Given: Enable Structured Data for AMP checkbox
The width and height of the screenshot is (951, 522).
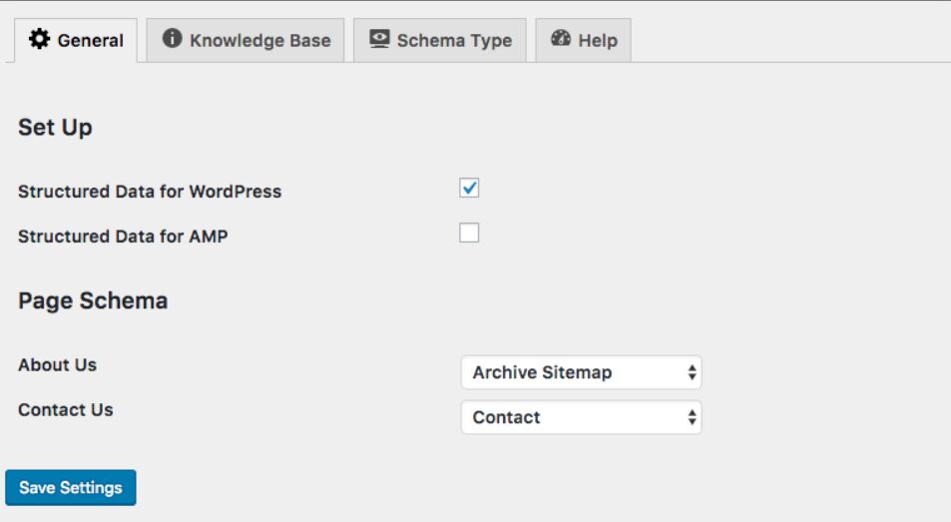Looking at the screenshot, I should coord(469,233).
